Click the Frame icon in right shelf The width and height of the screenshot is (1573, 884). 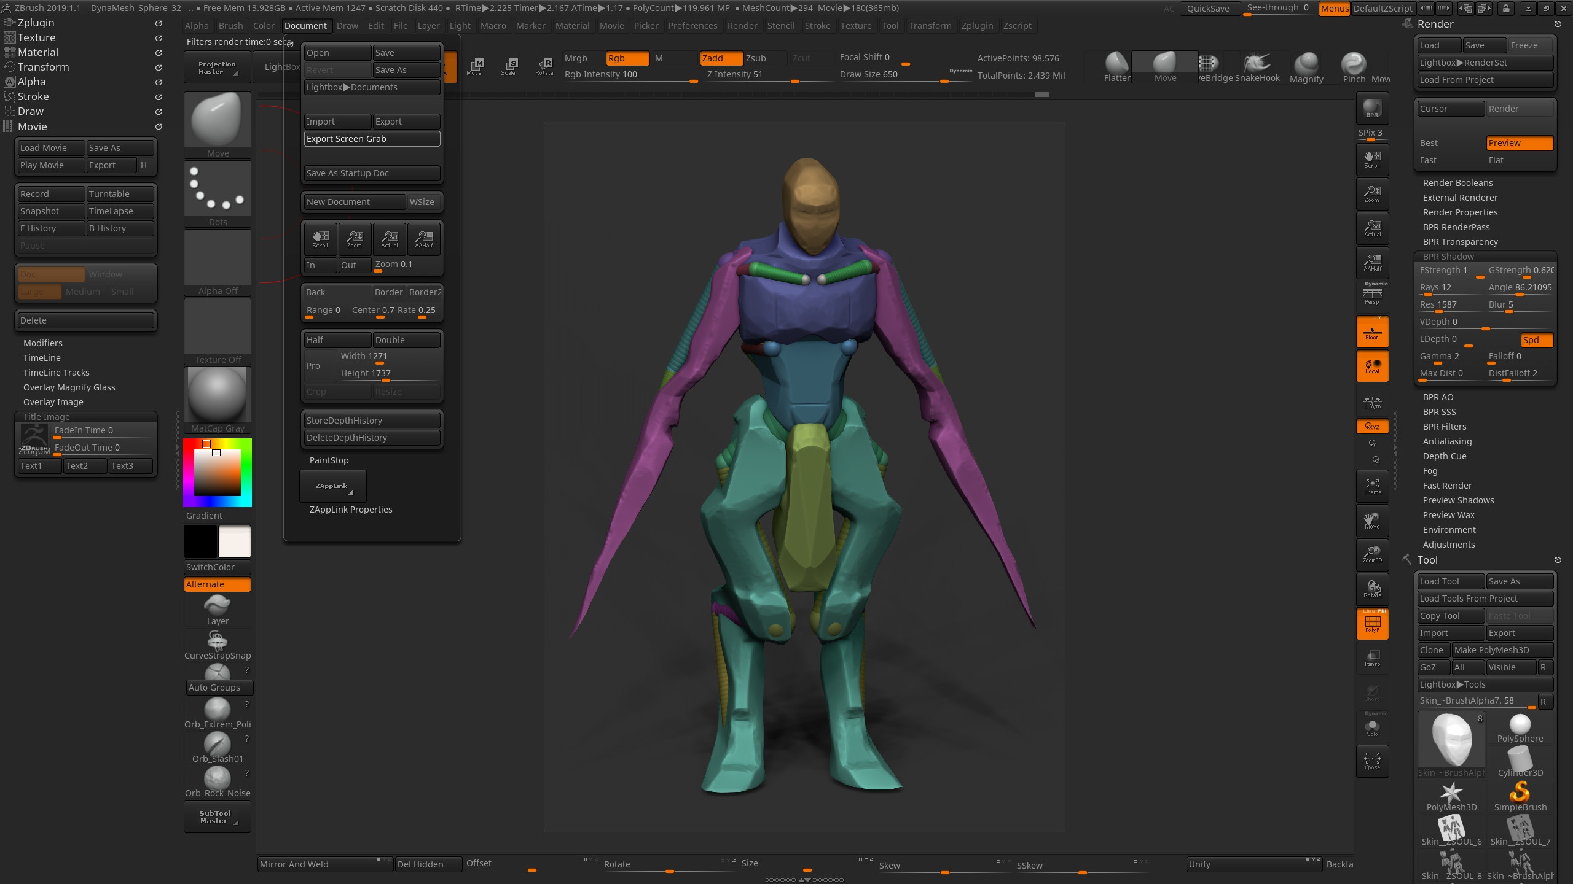coord(1372,486)
